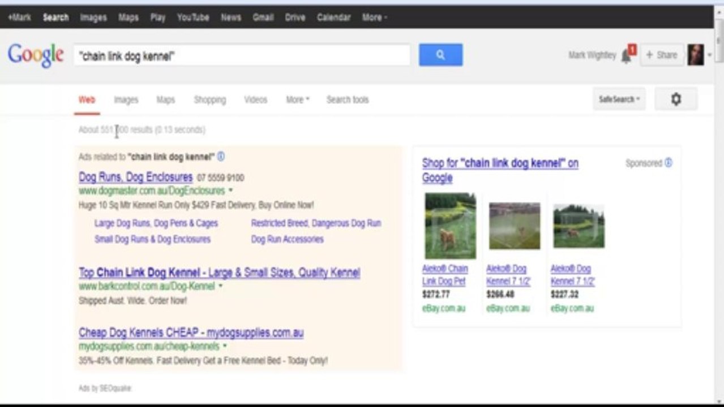Switch to Videos results tab
This screenshot has height=407, width=724.
coord(256,100)
